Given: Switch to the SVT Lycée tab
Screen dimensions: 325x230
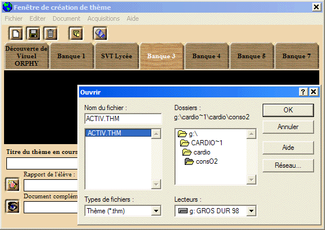Looking at the screenshot, I should [x=117, y=56].
